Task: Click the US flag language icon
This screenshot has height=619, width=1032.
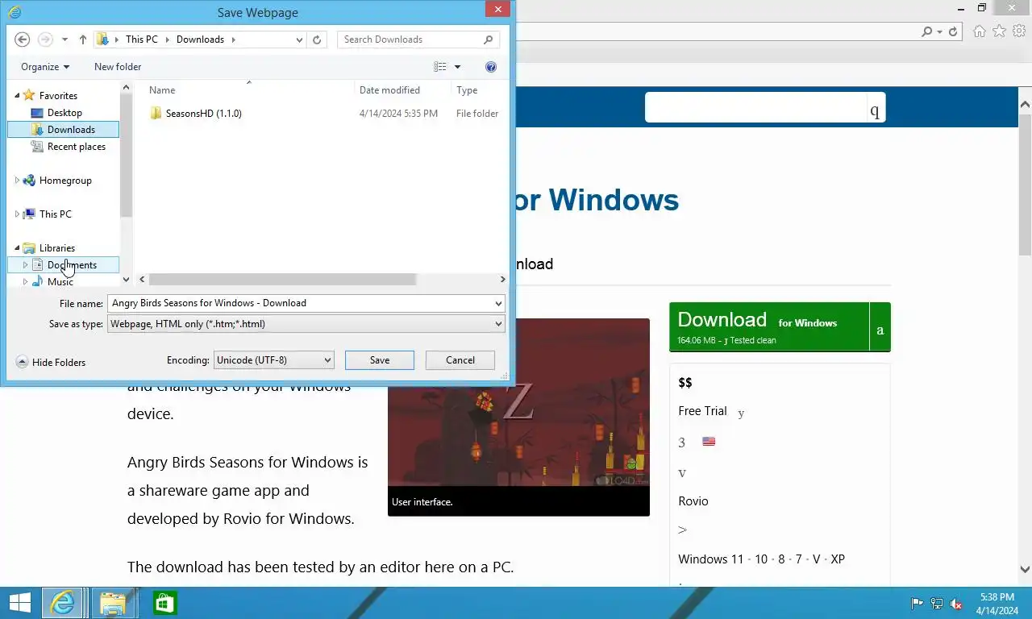Action: [709, 442]
